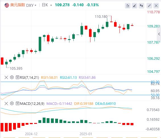
Task: Open RSI indicator settings gear
Action: point(12,77)
